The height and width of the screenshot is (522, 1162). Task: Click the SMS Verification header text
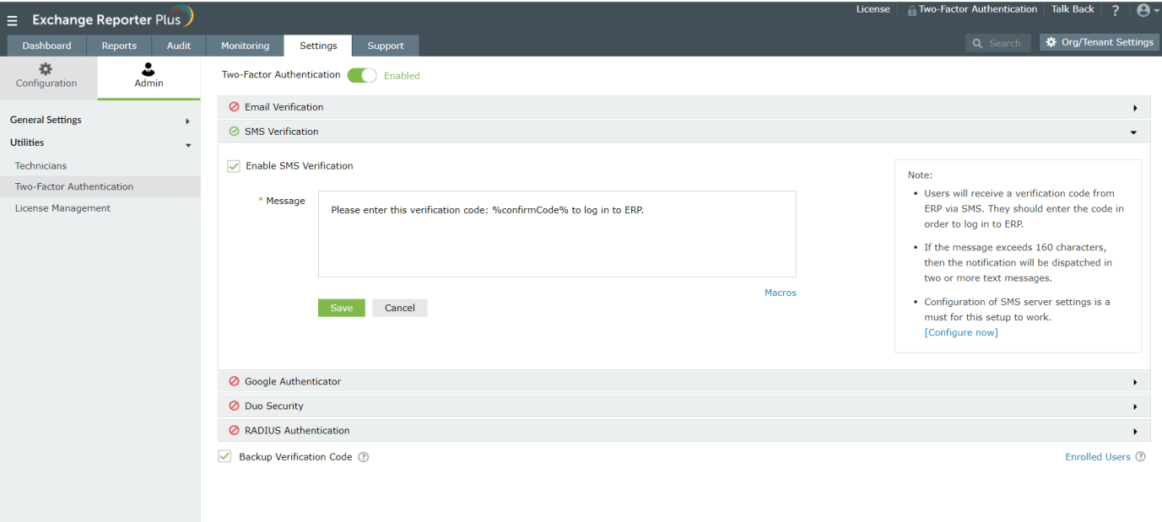click(282, 132)
